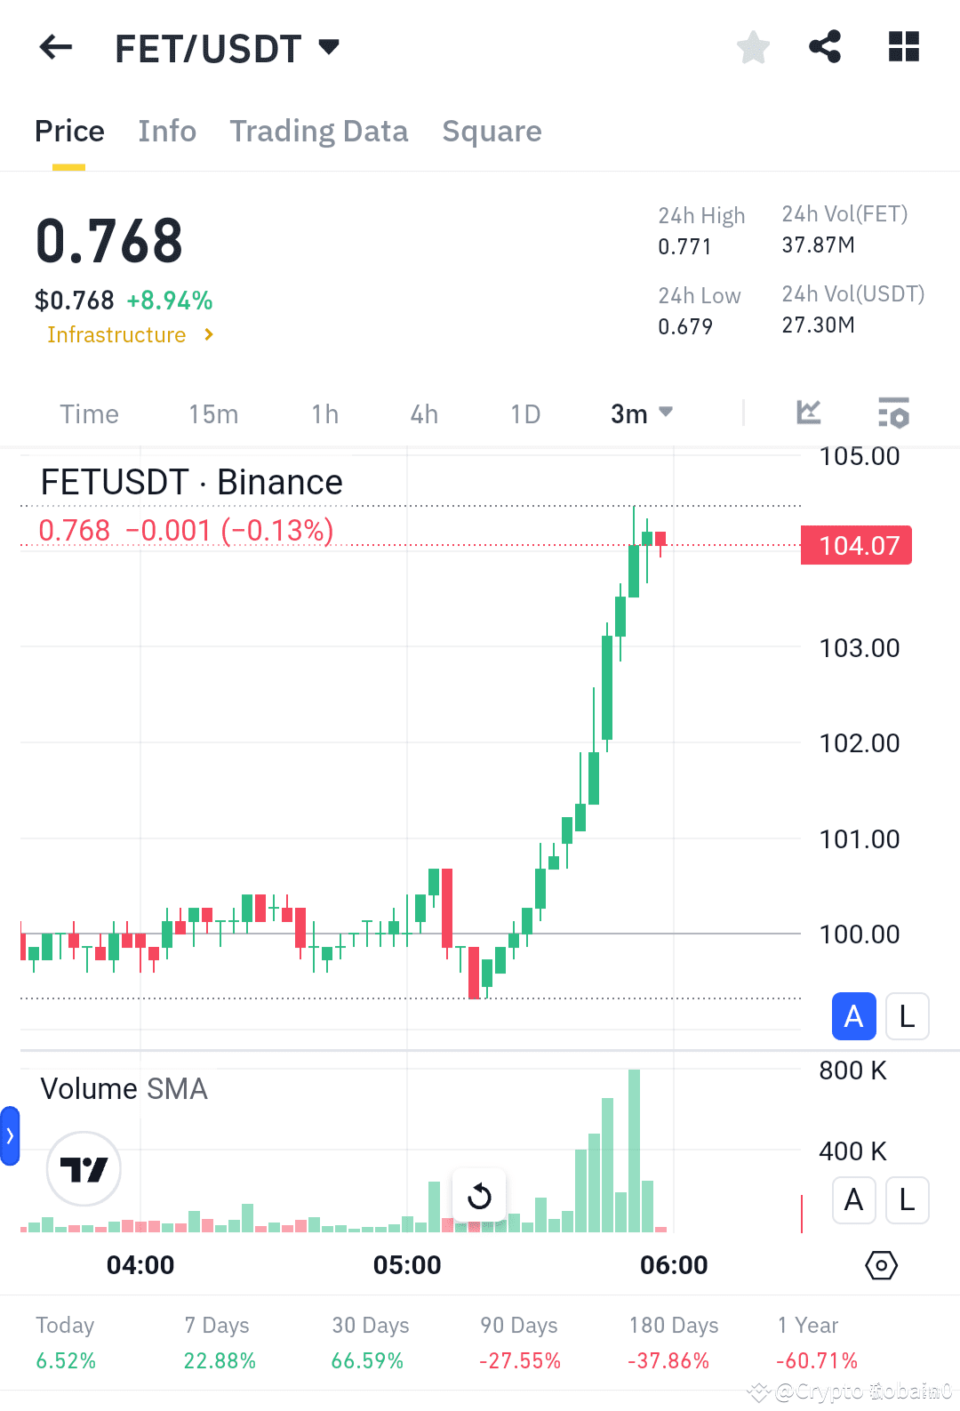This screenshot has width=960, height=1411.
Task: Open the Infrastructure category link
Action: pos(116,335)
